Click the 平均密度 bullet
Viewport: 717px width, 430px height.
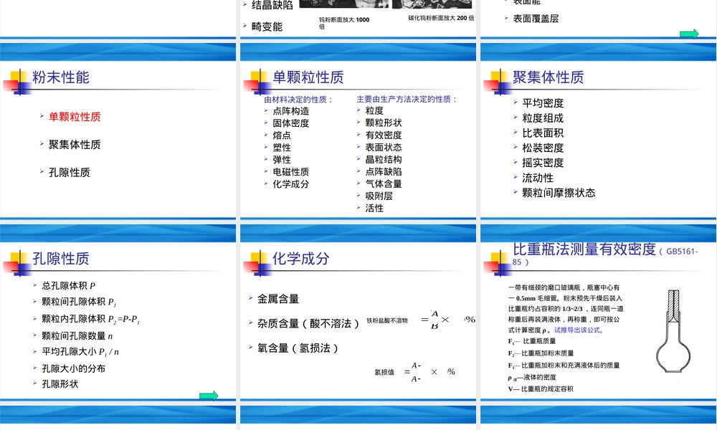(543, 103)
